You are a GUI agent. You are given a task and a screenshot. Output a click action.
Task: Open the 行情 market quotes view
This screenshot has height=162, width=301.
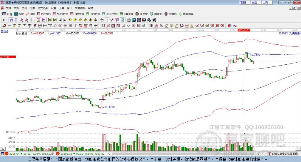click(x=7, y=14)
